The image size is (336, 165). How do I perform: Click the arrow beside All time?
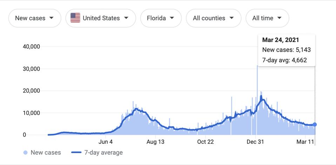(x=279, y=18)
